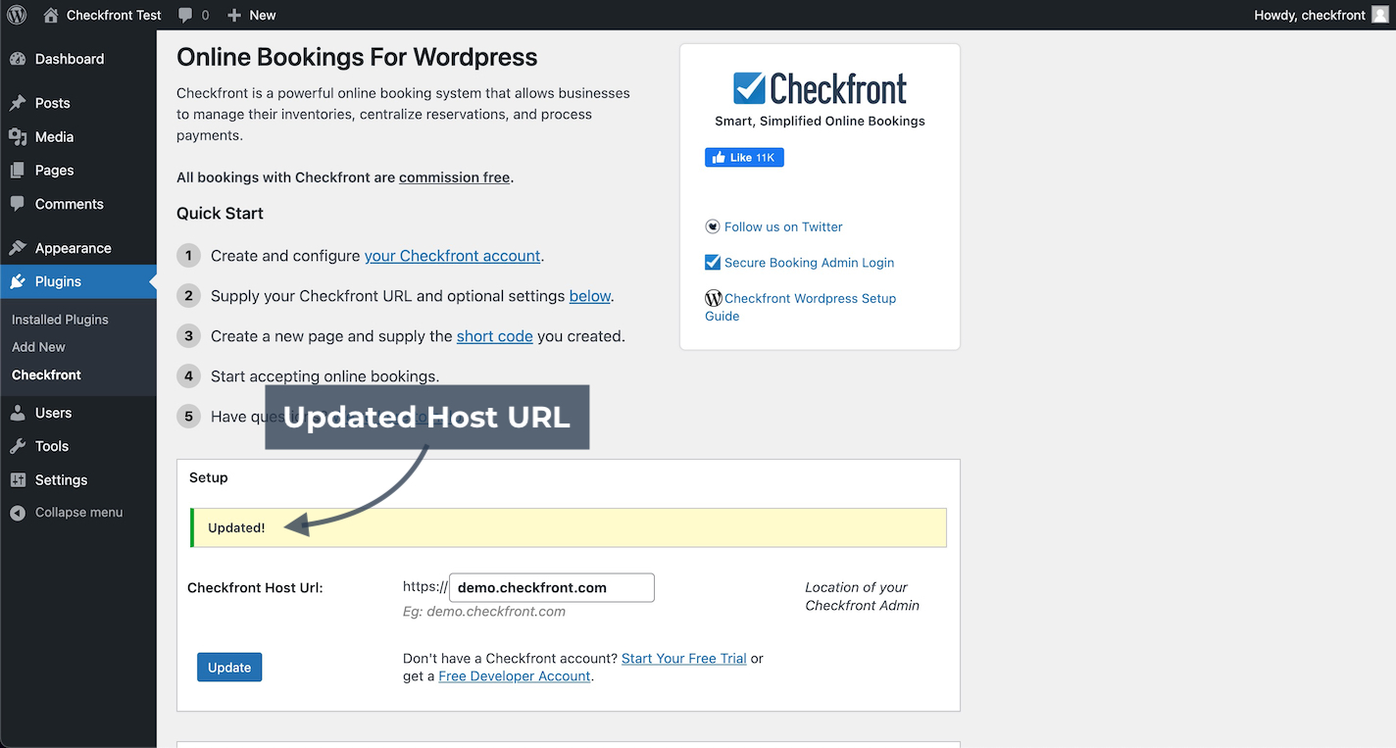Screen dimensions: 1396x748
Task: Click the Checkfront logo checkmark
Action: tap(749, 87)
